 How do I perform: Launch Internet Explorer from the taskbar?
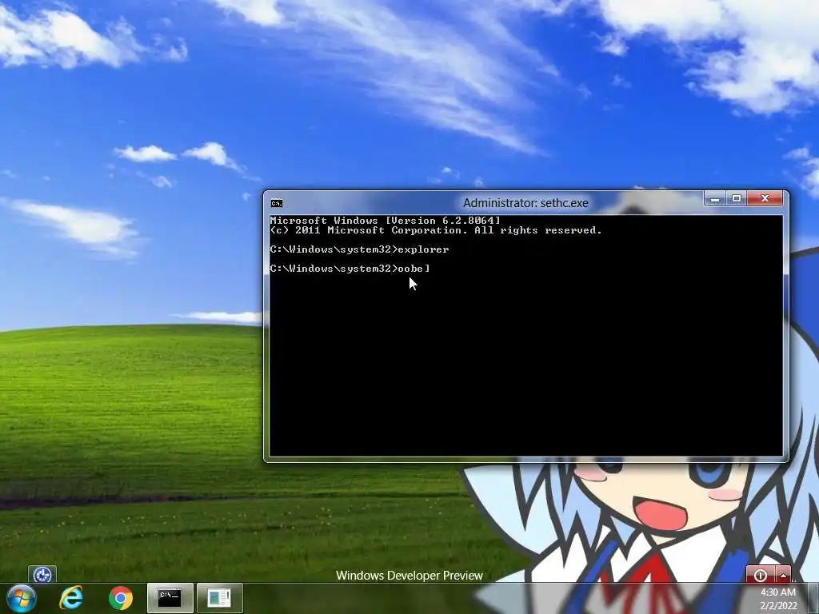tap(71, 598)
